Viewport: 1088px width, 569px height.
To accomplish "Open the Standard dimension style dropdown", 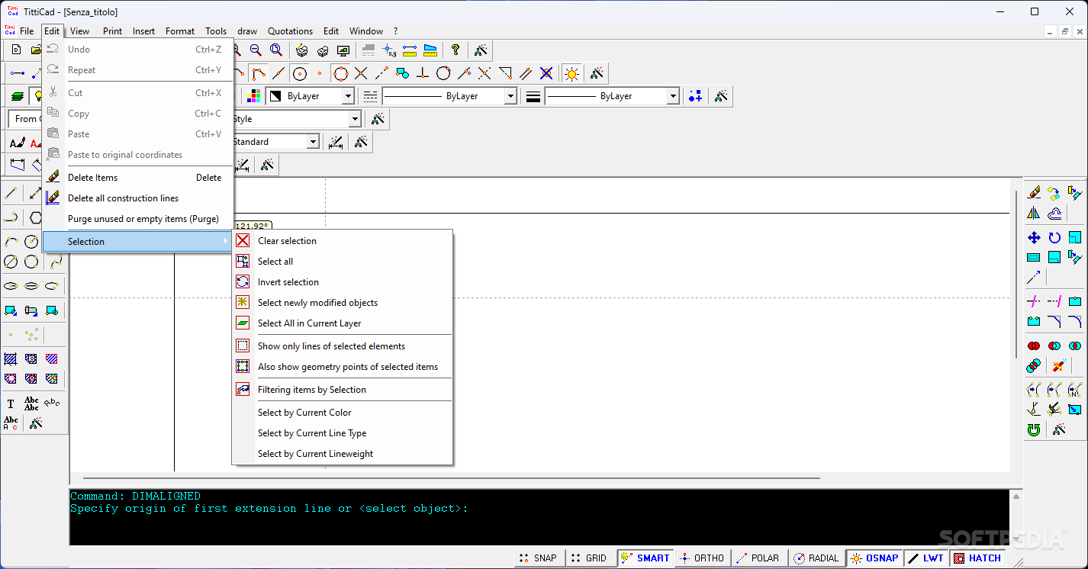I will point(313,142).
